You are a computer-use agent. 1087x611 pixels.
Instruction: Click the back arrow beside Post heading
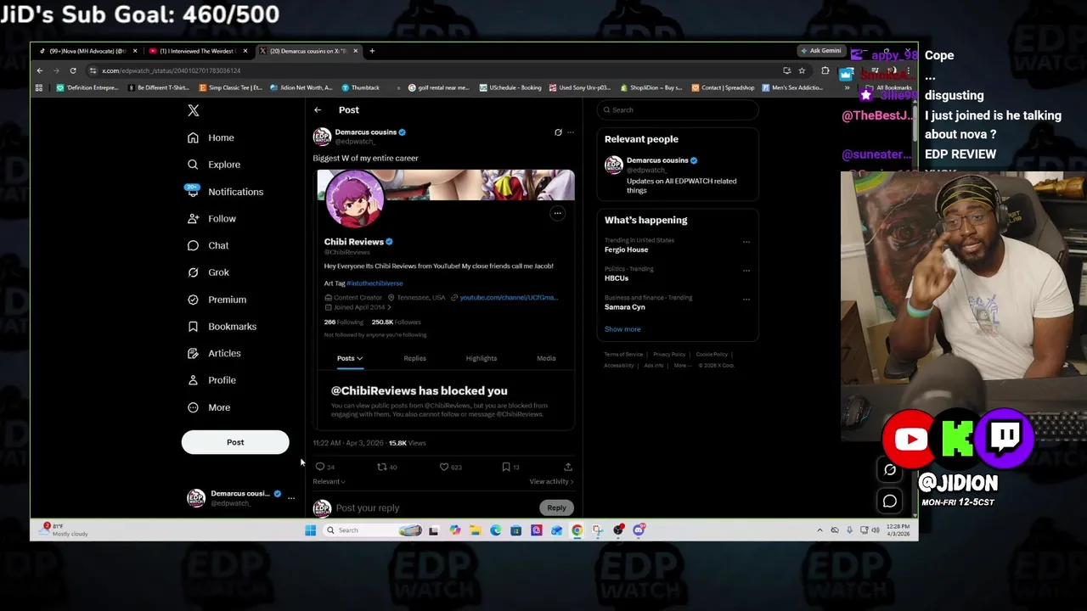(x=318, y=109)
